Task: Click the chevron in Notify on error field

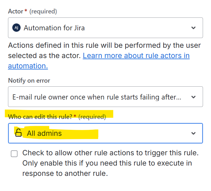Action: (x=193, y=97)
